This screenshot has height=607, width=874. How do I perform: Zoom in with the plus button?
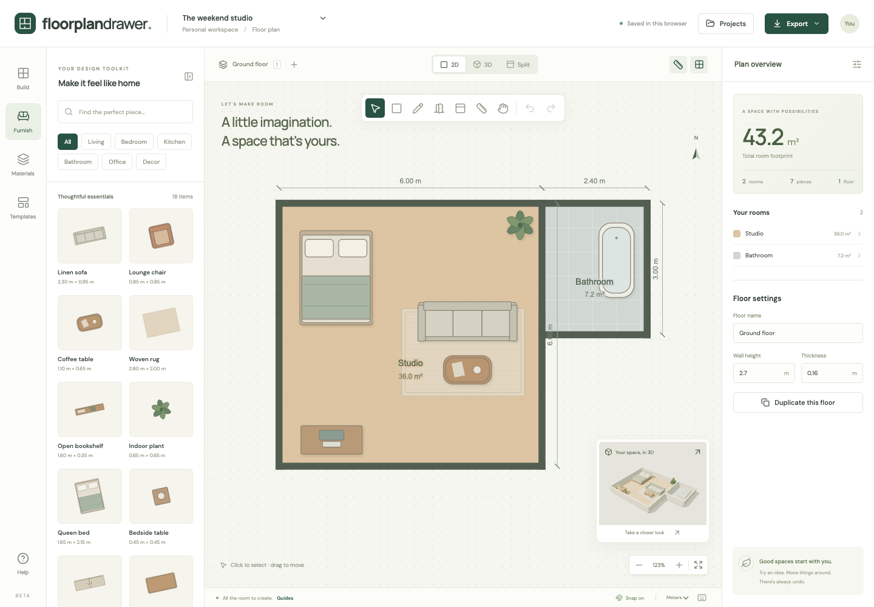pyautogui.click(x=679, y=565)
